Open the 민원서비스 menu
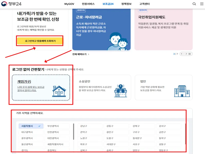Image resolution: width=205 pixels, height=154 pixels. tap(88, 4)
